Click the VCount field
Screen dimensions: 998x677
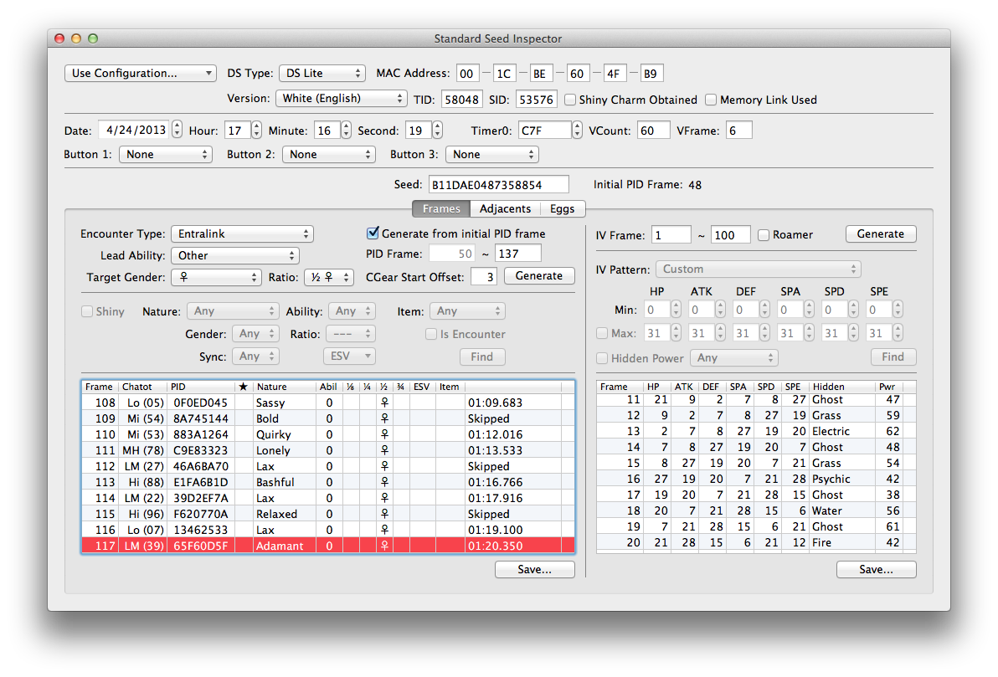(x=653, y=131)
